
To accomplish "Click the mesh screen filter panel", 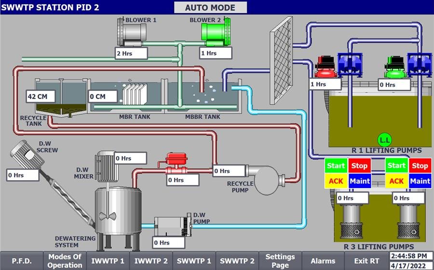I will [x=281, y=60].
